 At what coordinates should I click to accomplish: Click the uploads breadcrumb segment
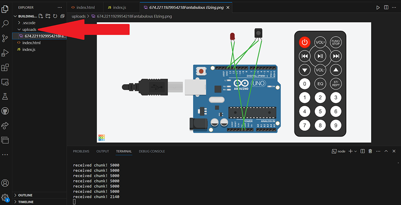(79, 17)
